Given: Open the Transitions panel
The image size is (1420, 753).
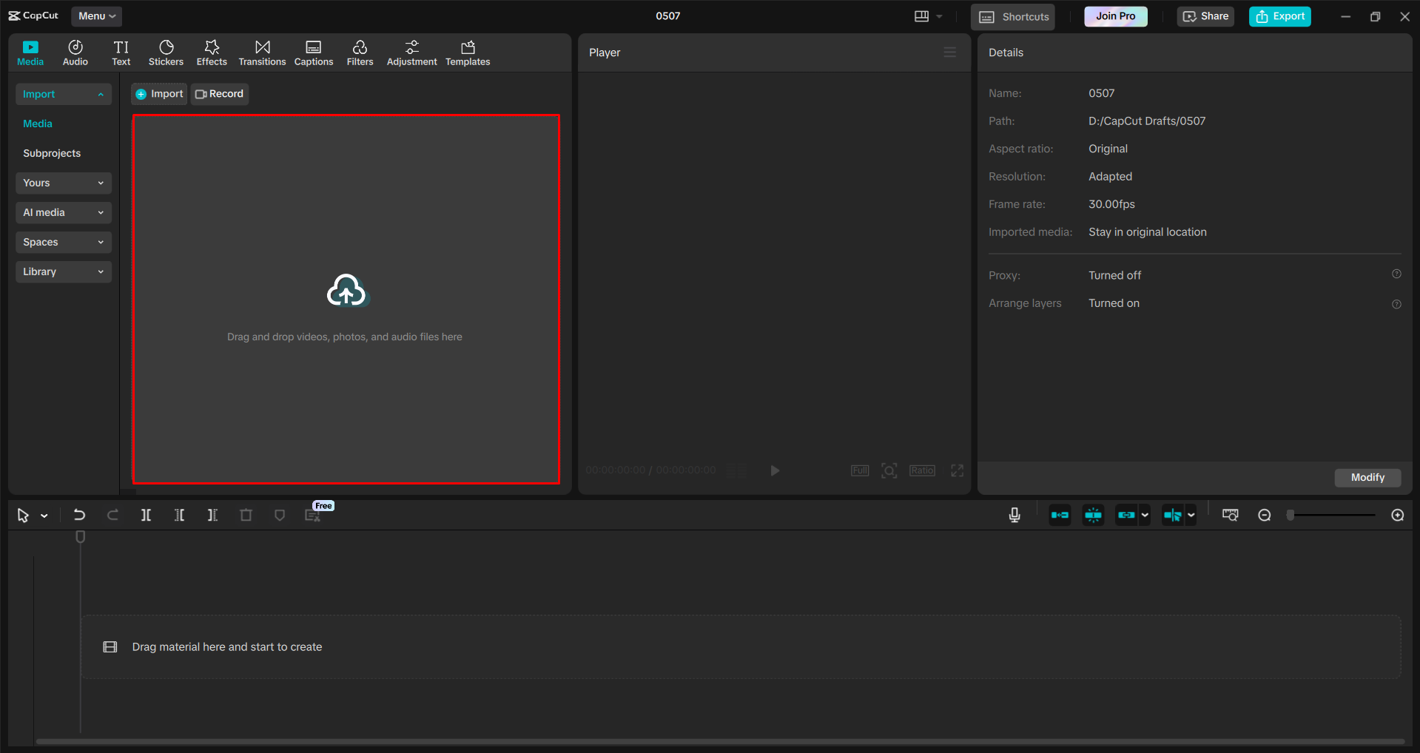Looking at the screenshot, I should click(x=262, y=52).
